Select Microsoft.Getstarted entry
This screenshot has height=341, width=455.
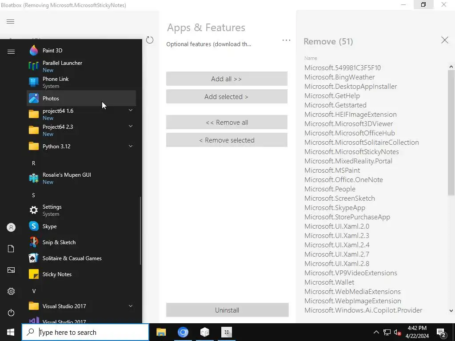(335, 105)
